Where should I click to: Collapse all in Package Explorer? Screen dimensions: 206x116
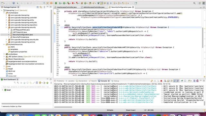pyautogui.click(x=38, y=7)
